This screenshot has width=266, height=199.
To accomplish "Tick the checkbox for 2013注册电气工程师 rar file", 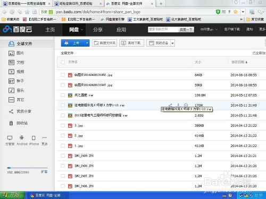I will (x=63, y=115).
